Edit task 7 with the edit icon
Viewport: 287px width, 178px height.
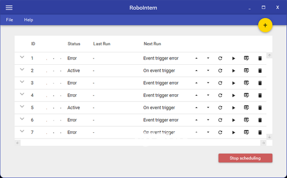[246, 132]
